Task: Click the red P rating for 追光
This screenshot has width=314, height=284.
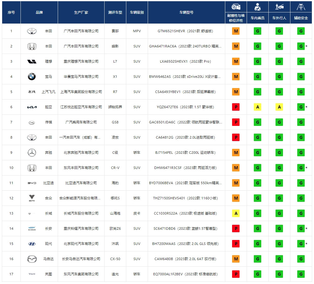Action: tap(236, 274)
